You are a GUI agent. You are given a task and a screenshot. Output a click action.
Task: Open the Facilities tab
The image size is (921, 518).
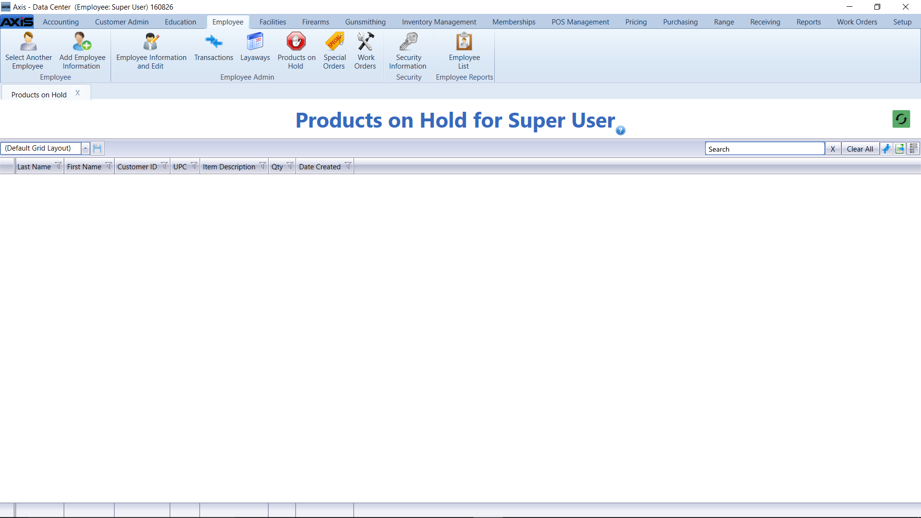click(x=272, y=22)
